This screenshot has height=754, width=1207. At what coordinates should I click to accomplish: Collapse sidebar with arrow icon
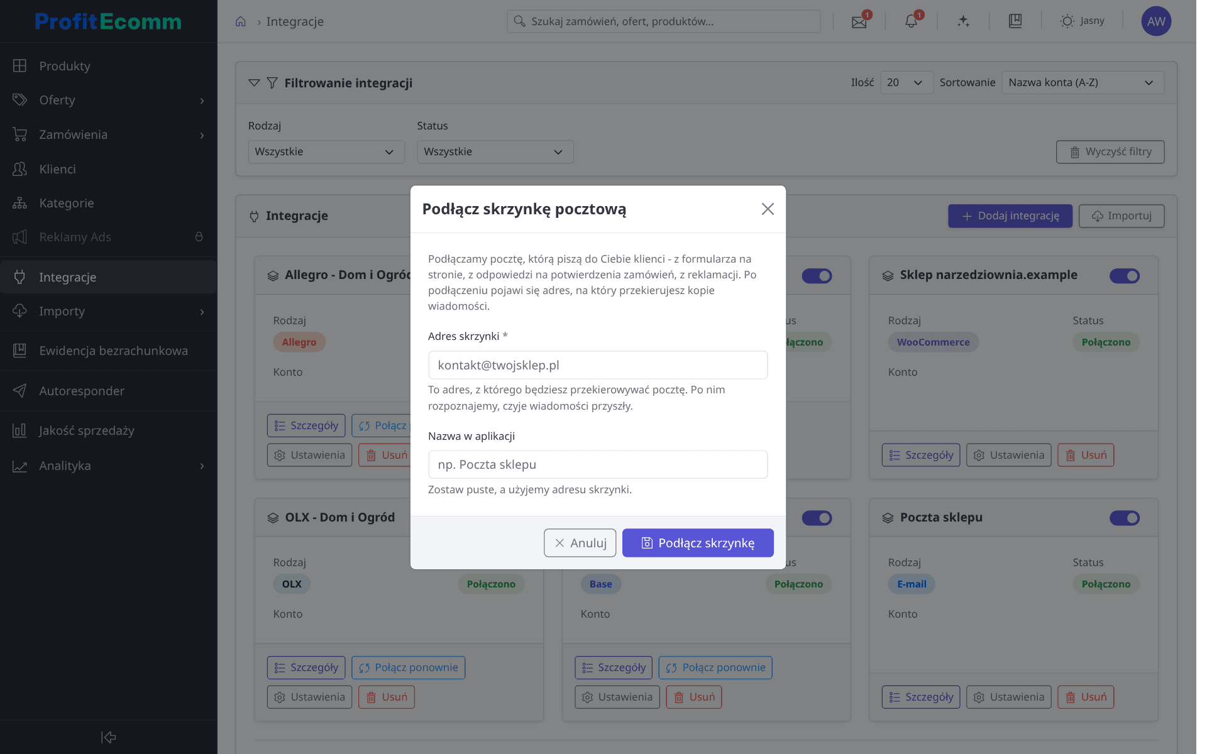[109, 737]
